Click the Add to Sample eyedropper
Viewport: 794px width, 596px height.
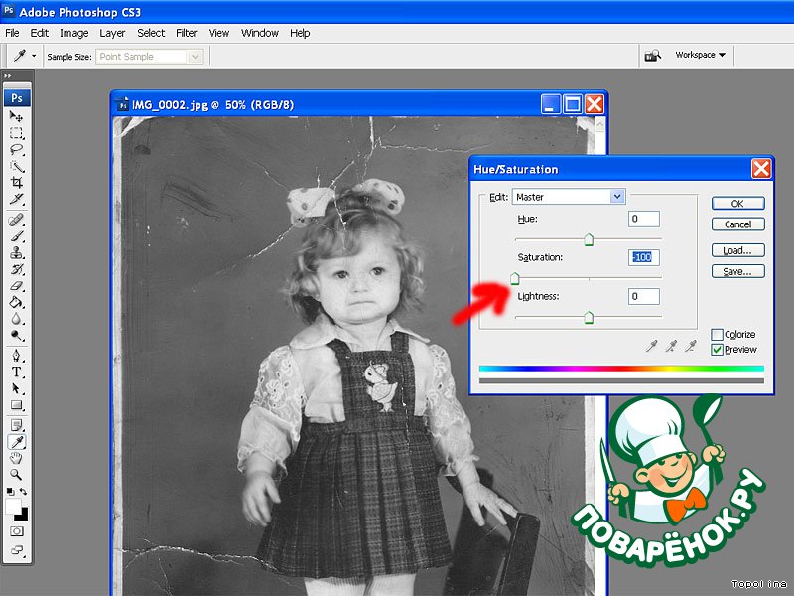671,346
